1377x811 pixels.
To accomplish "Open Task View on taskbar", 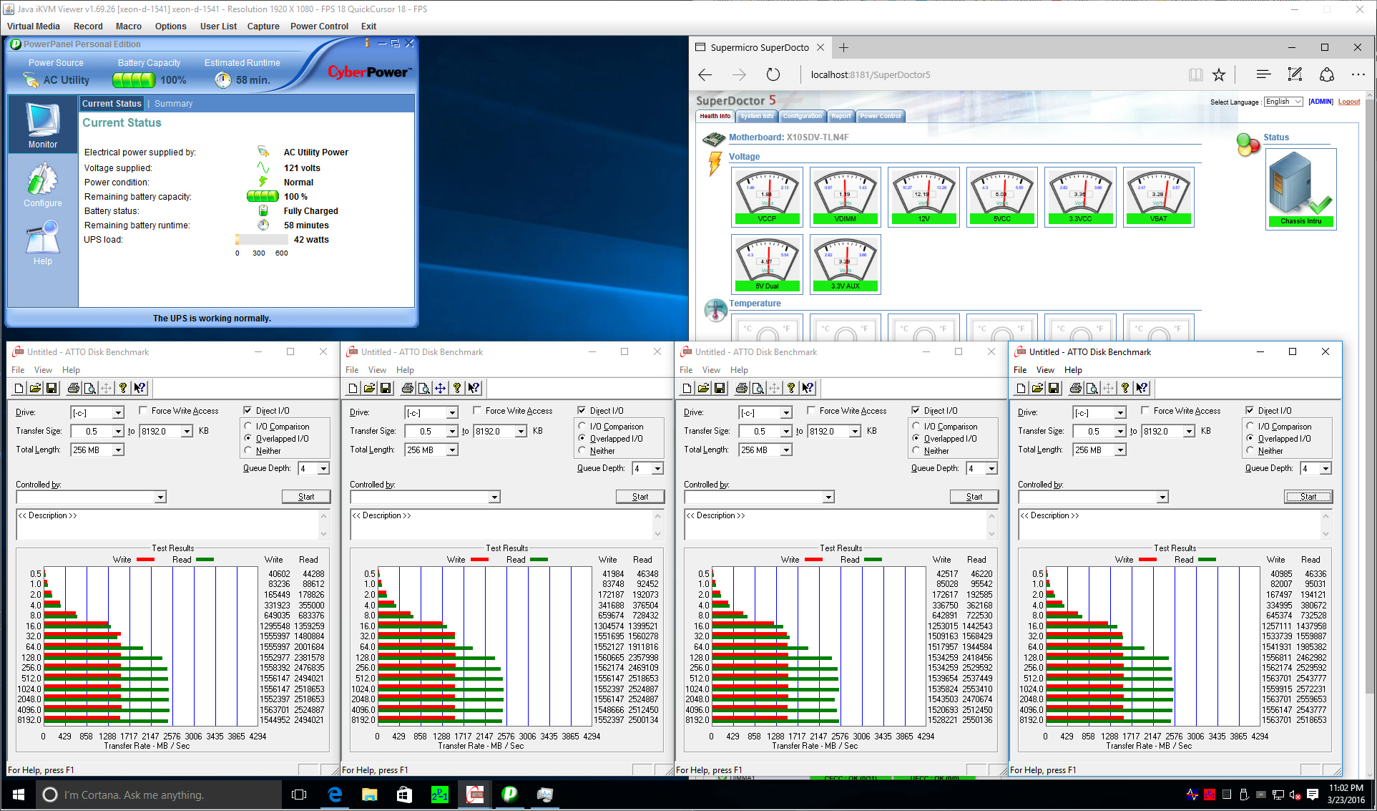I will pyautogui.click(x=299, y=795).
